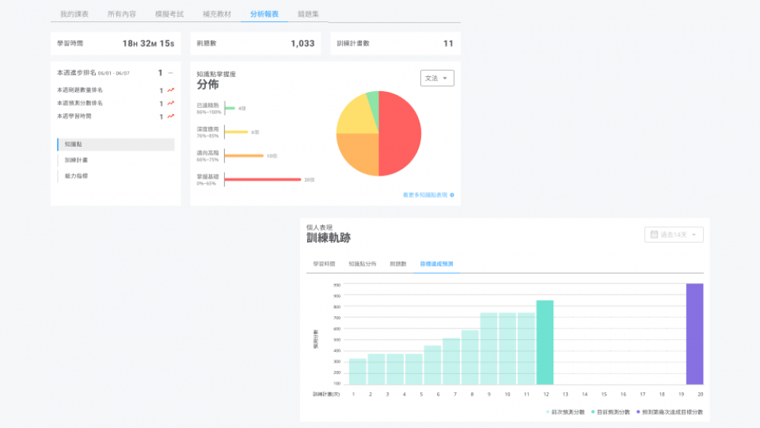Click the dash icon next to 本週進步排名
Screen dimensions: 760x428
tap(171, 73)
